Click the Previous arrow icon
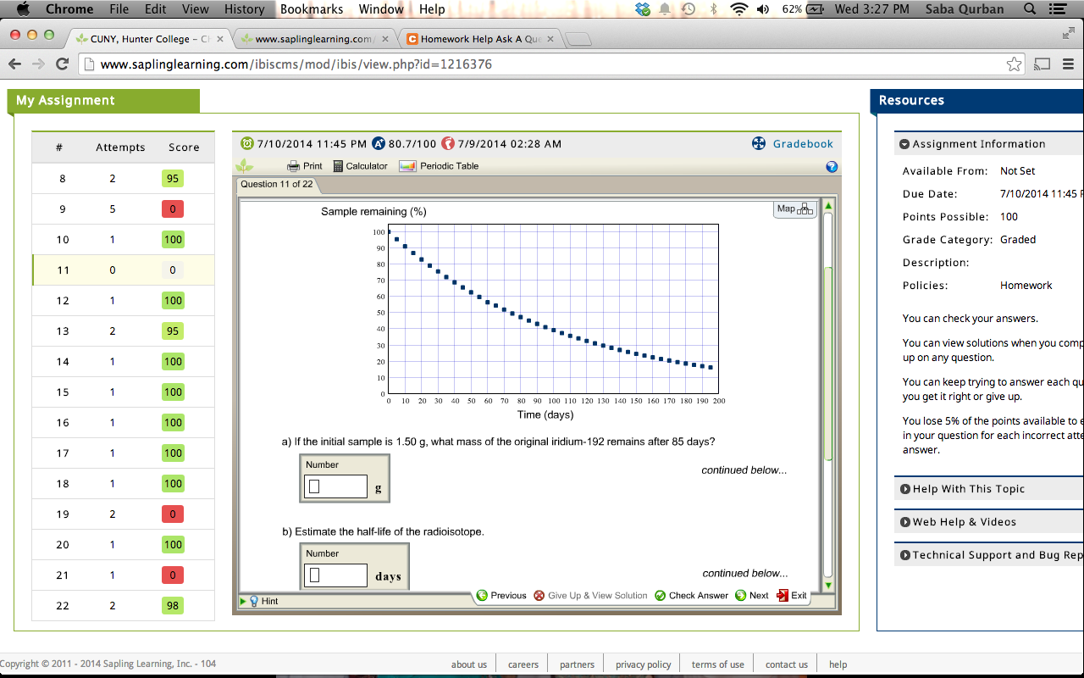The height and width of the screenshot is (678, 1084). point(481,595)
